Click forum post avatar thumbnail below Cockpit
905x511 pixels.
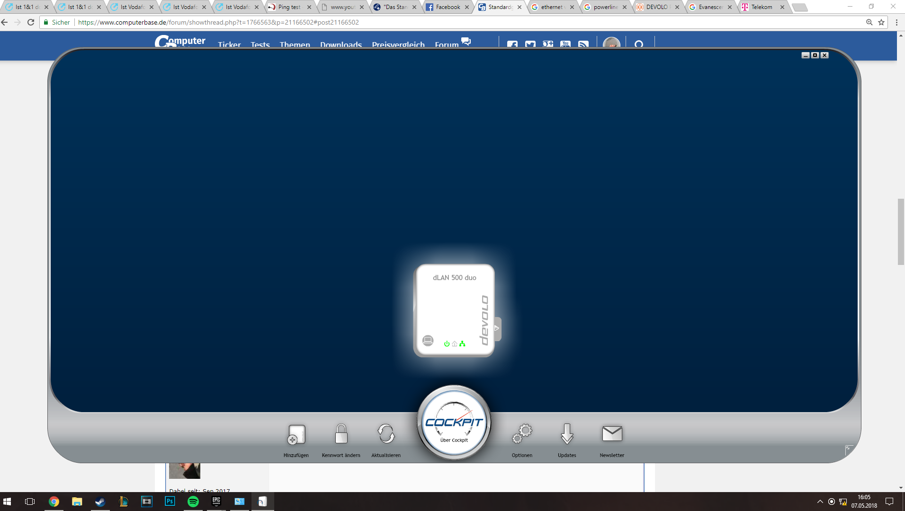[185, 471]
